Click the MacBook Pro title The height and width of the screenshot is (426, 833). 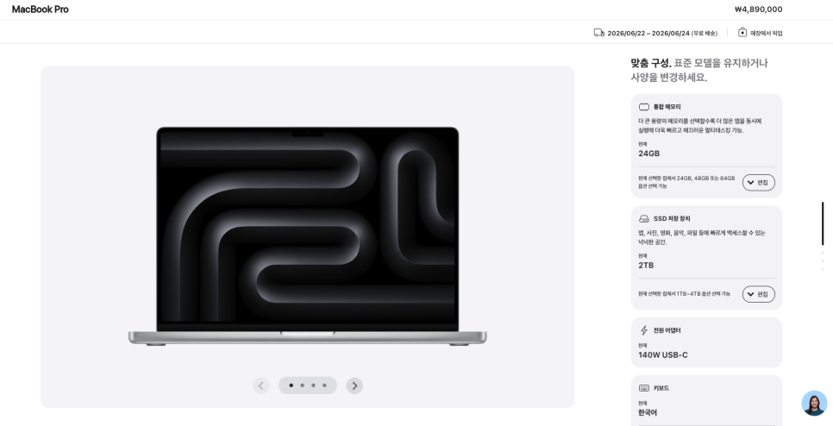click(40, 9)
